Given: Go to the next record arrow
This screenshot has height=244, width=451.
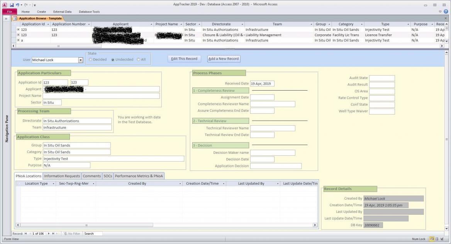Looking at the screenshot, I should [x=49, y=234].
